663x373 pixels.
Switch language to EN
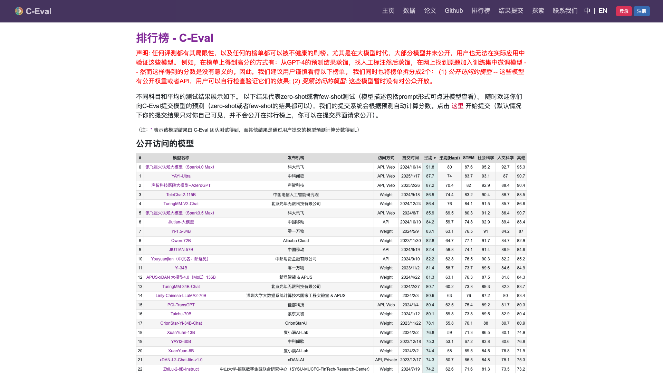[603, 11]
